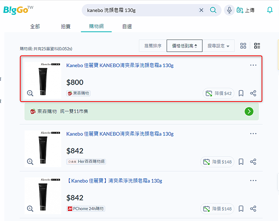Viewport: 279px width, 221px height.
Task: Share the Her森森購物網 $842 listing
Action: [253, 162]
